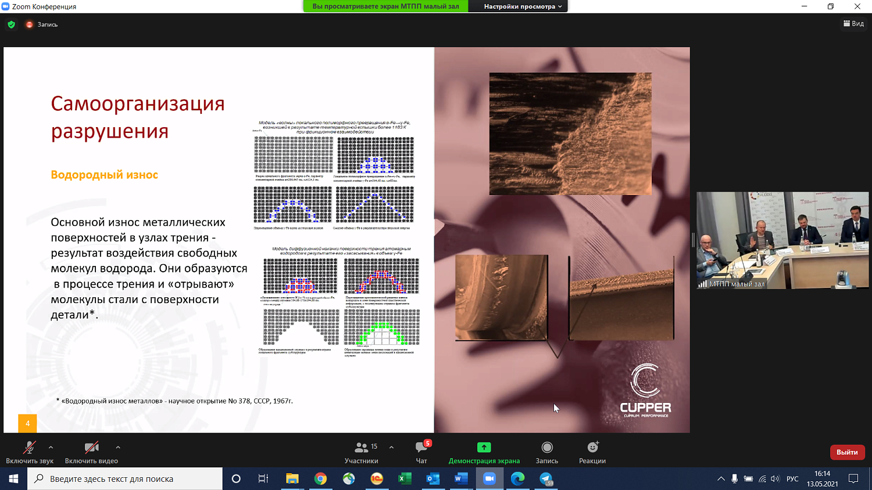
Task: Expand participants options arrow
Action: tap(391, 447)
